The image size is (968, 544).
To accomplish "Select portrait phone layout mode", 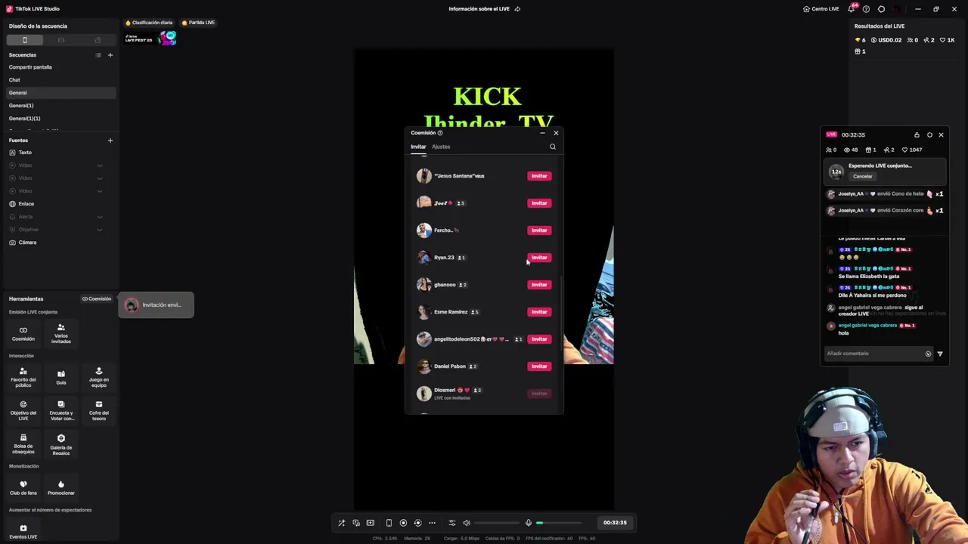I will click(25, 40).
